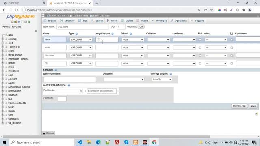Open Collation dropdown for city column

pyautogui.click(x=158, y=63)
